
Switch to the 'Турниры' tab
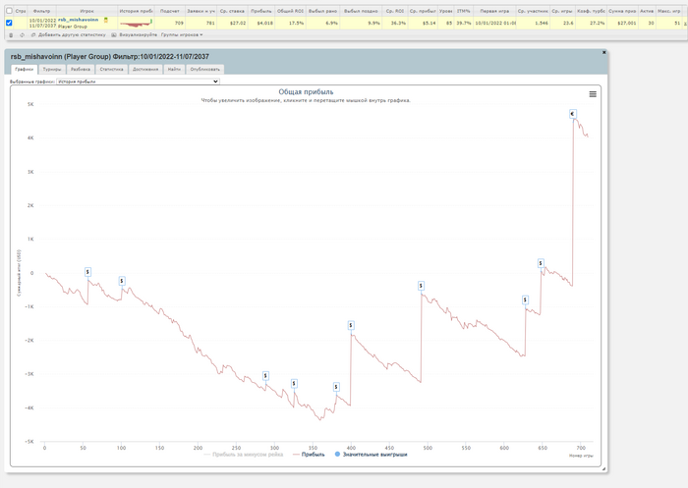(53, 70)
